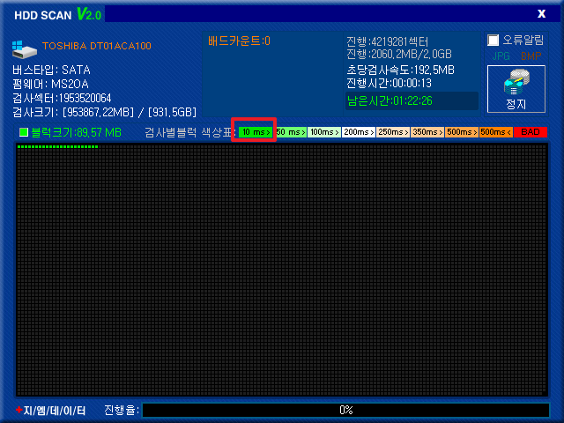Click the 100ms color swatch

(x=324, y=132)
